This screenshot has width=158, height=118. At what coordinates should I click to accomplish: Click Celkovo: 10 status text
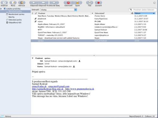tap(150, 116)
